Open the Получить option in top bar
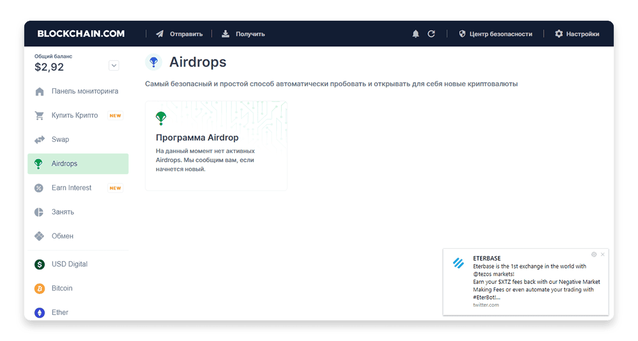Screen dimensions: 638x341 (250, 34)
